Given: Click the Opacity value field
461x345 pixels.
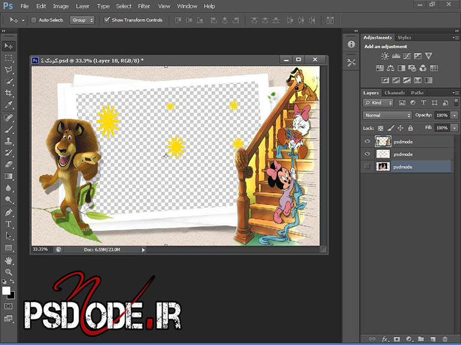Looking at the screenshot, I should pos(442,115).
